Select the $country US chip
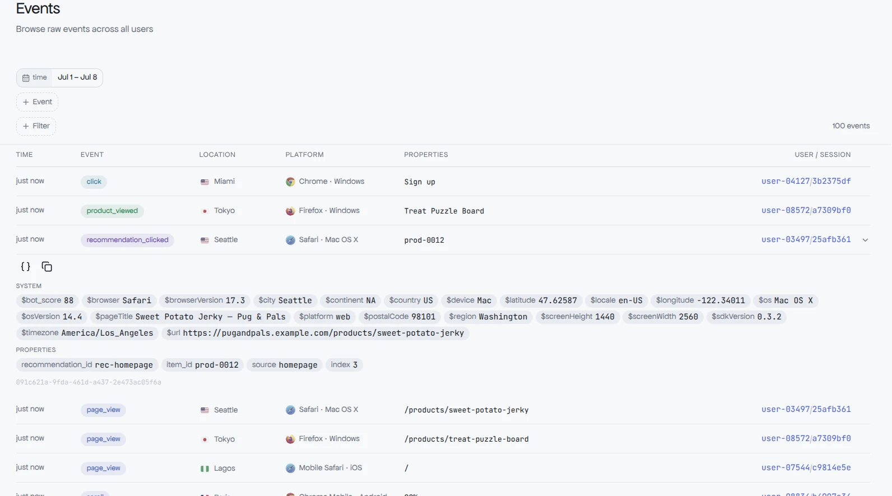Image resolution: width=892 pixels, height=496 pixels. (411, 300)
